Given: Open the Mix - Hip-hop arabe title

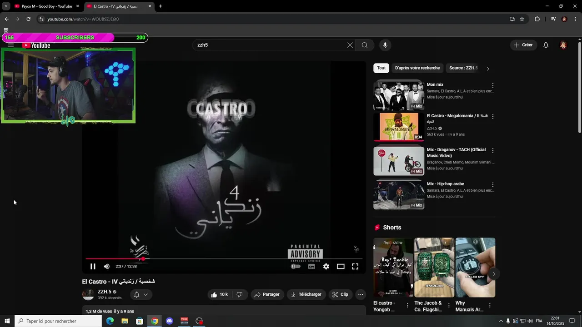Looking at the screenshot, I should point(445,184).
